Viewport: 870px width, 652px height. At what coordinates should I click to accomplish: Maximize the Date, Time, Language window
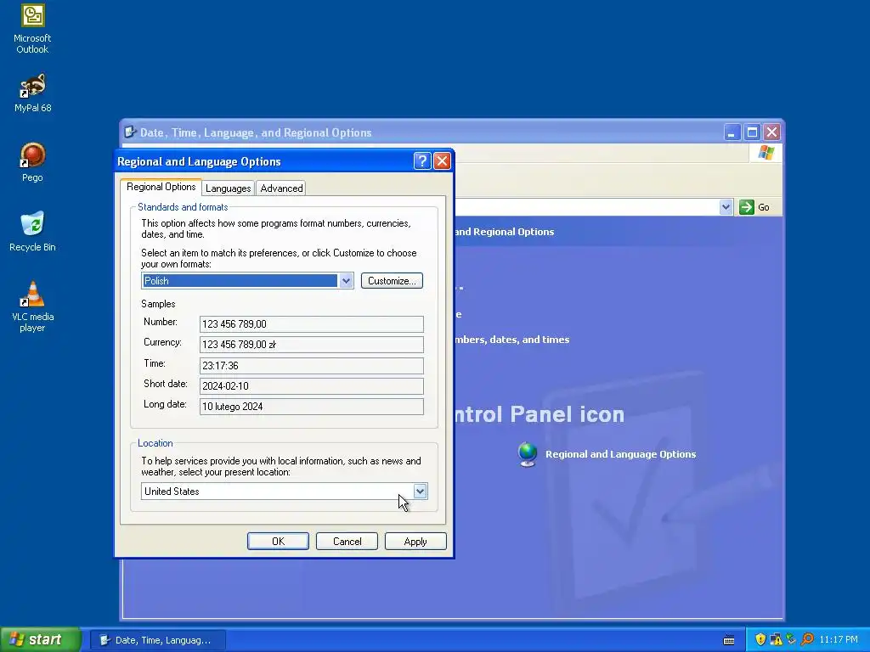coord(752,132)
